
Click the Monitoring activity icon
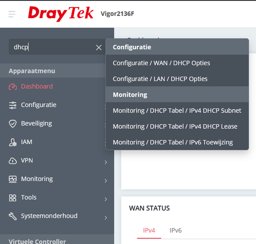click(13, 179)
